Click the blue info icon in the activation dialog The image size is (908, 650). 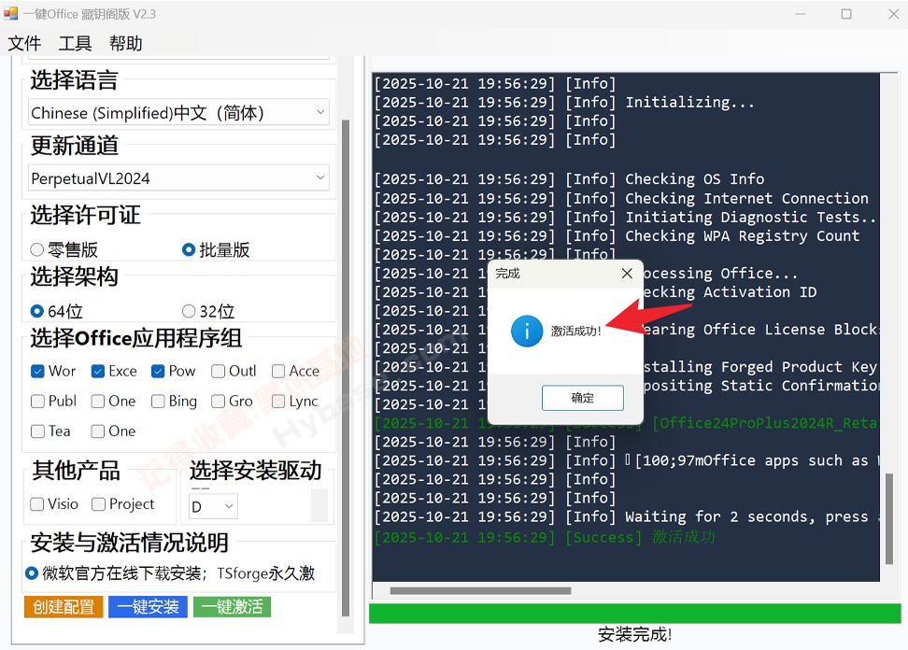coord(526,331)
